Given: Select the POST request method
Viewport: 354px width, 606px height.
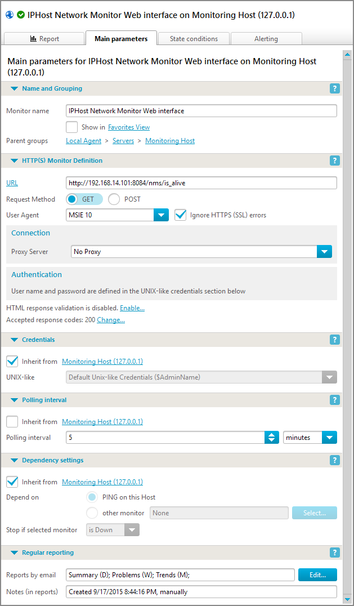Looking at the screenshot, I should coord(114,199).
